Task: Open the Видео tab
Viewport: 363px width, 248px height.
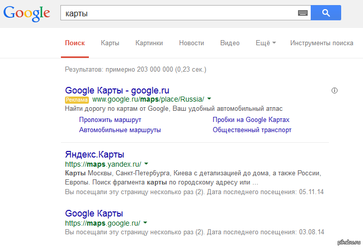Action: click(229, 43)
